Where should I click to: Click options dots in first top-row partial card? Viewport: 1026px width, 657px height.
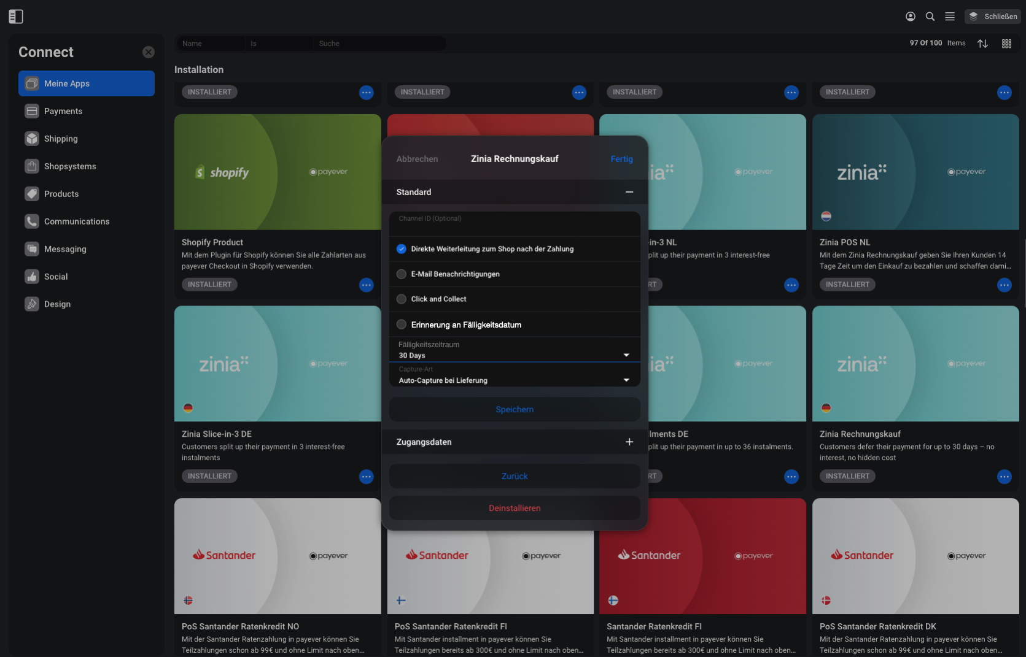[x=367, y=93]
